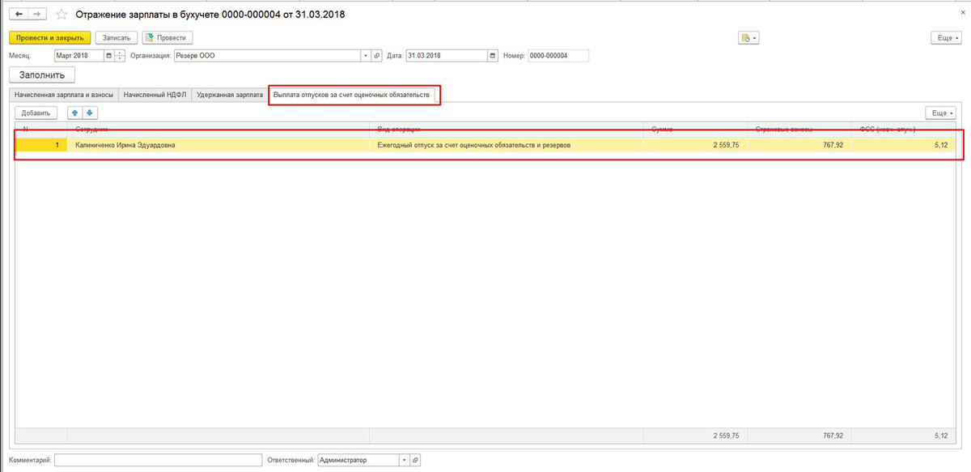
Task: Click the 'Страховые взносы' column header
Action: (799, 129)
